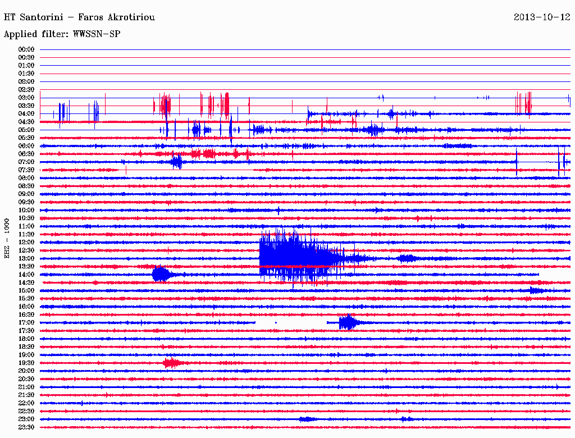
Task: Click the small blue event on the 23:00 trace
Action: tap(307, 419)
